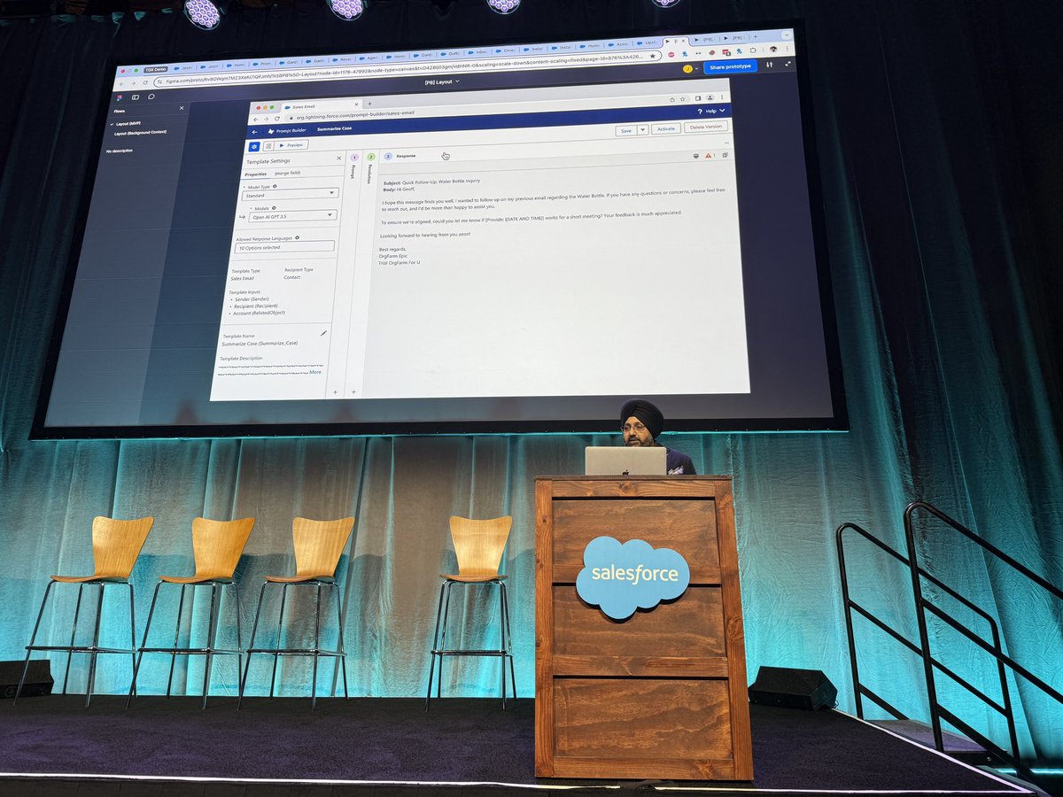This screenshot has width=1063, height=797.
Task: Click the Figma URL address bar
Action: (x=406, y=68)
